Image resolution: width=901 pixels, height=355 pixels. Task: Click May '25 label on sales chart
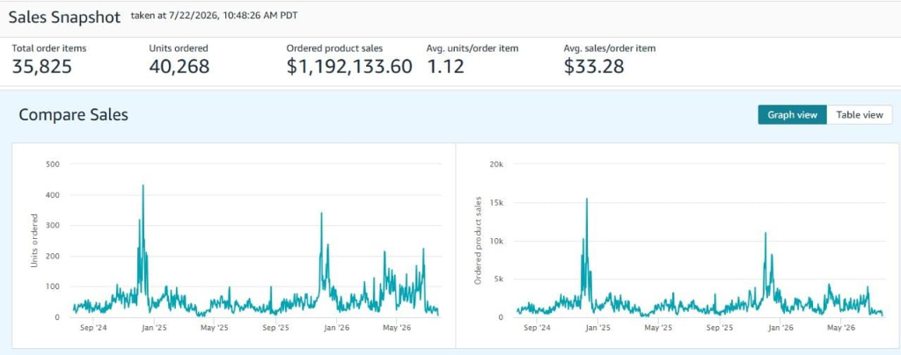coord(658,329)
